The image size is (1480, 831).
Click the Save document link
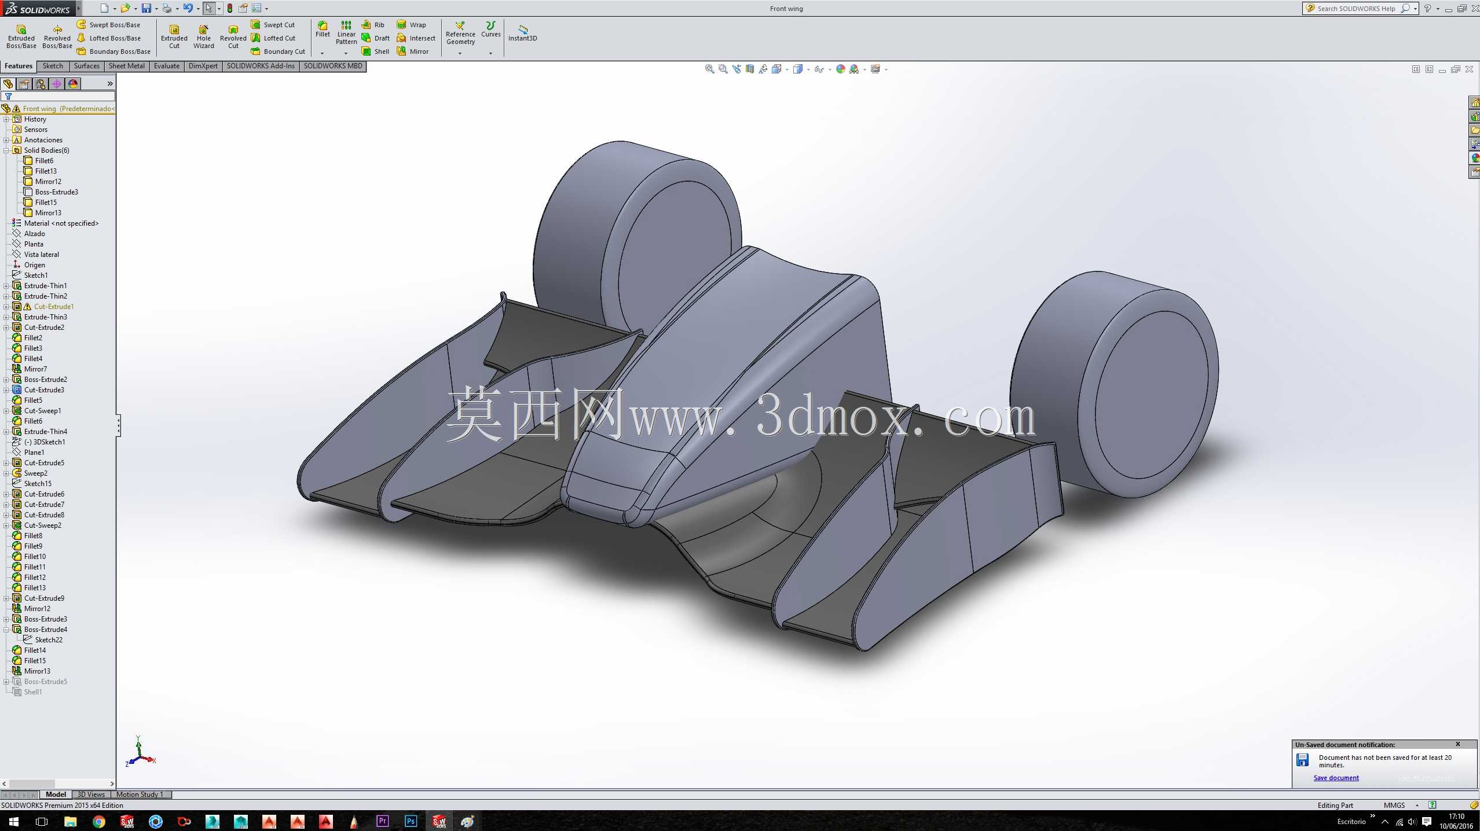coord(1336,778)
